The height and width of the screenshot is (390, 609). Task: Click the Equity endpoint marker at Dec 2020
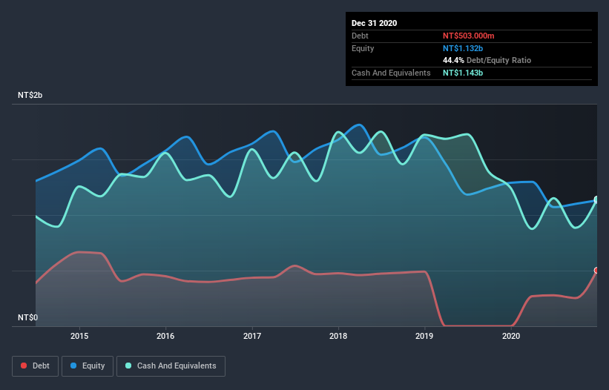[596, 200]
